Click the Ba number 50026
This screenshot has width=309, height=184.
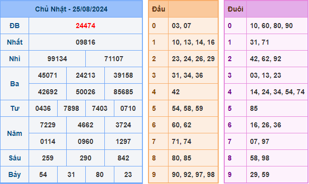(85, 92)
